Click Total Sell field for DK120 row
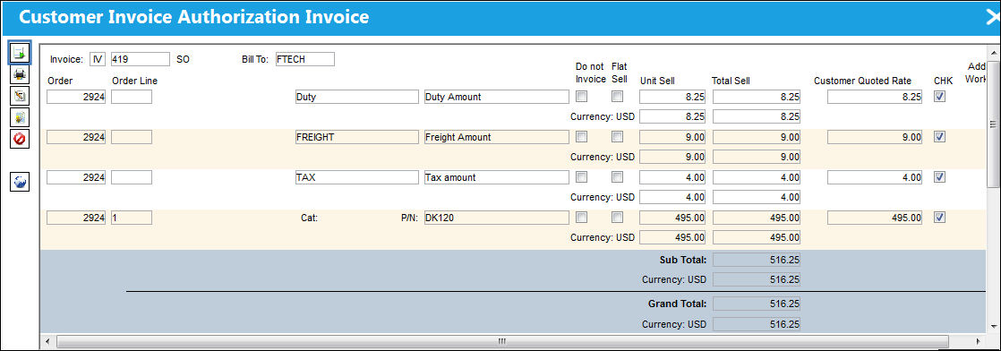 coord(757,218)
